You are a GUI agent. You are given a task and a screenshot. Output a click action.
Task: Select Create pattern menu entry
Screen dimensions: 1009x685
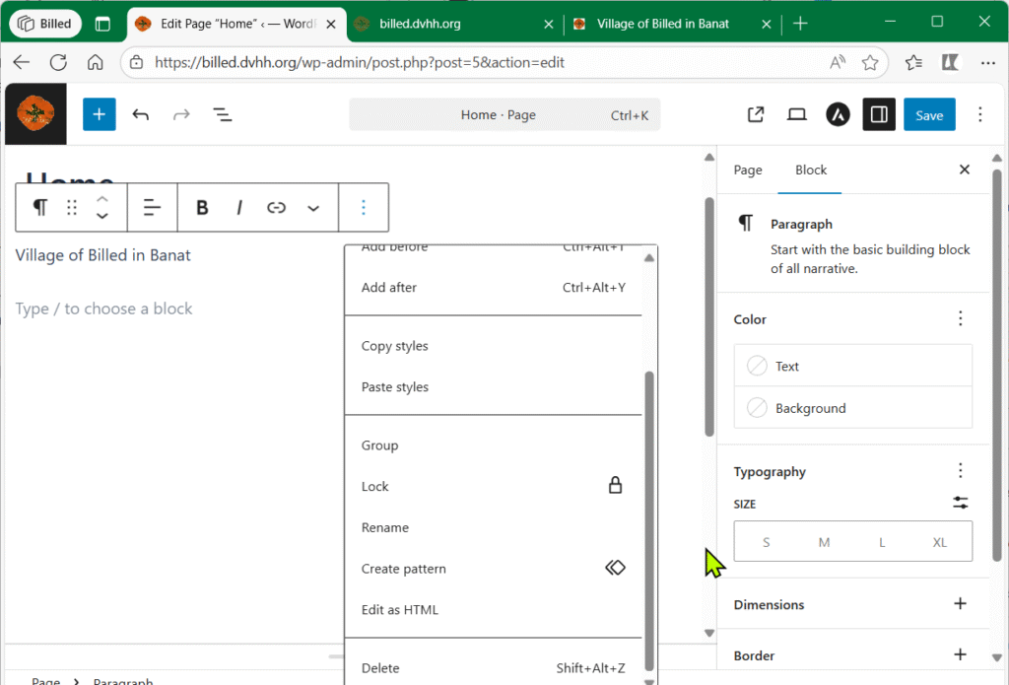[x=404, y=569]
